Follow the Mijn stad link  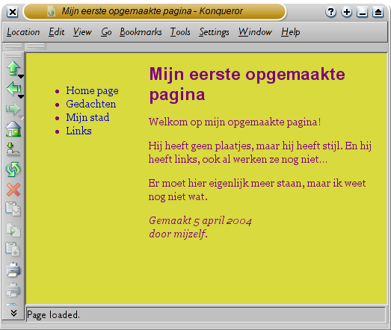click(87, 117)
